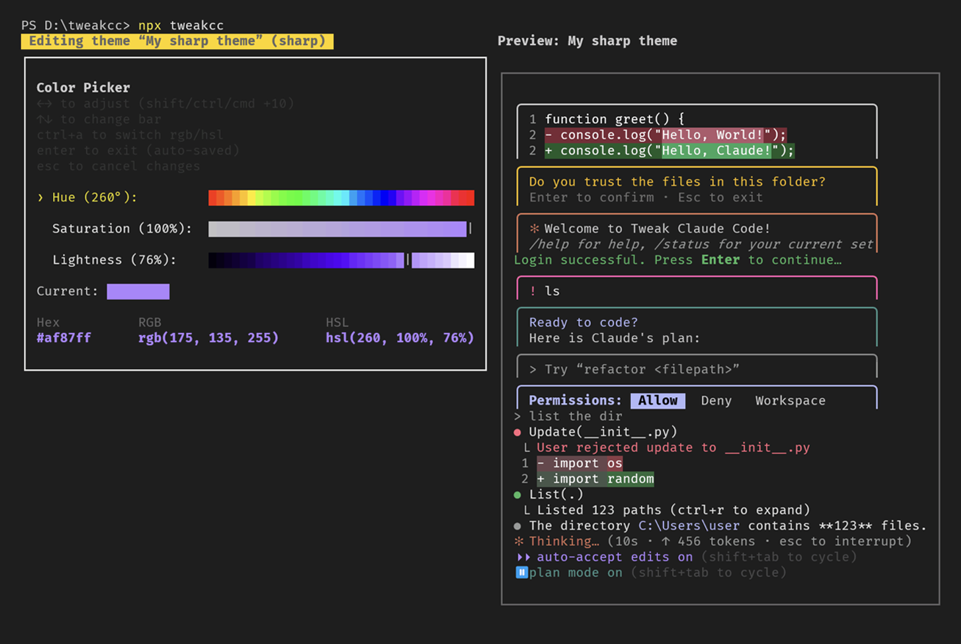This screenshot has width=961, height=644.
Task: Click Welcome to Tweak Claude Code! text
Action: [657, 228]
